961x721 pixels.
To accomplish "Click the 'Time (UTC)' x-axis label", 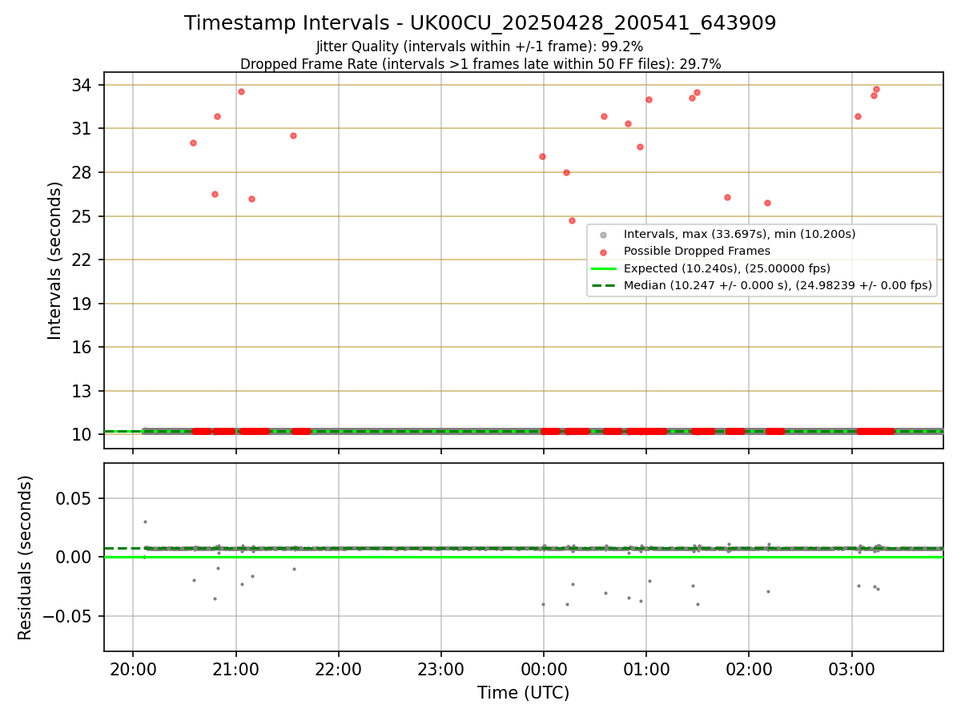I will click(x=523, y=693).
